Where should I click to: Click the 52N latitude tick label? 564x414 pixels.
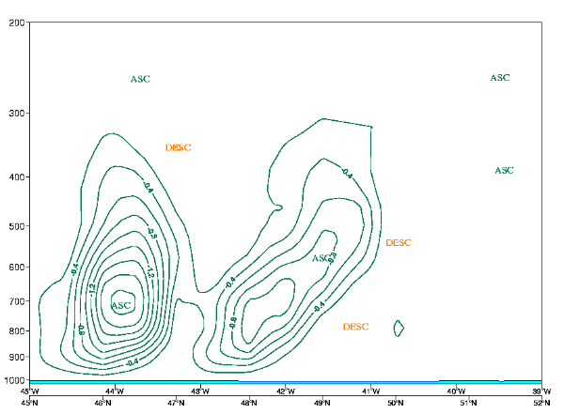pyautogui.click(x=540, y=404)
